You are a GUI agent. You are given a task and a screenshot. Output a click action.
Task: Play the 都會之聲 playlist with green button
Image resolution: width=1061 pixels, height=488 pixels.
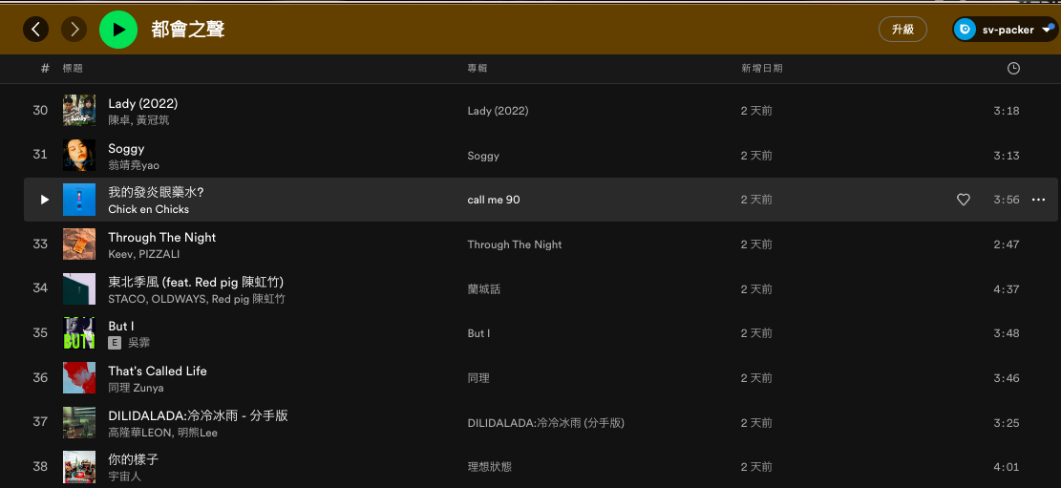[x=118, y=30]
